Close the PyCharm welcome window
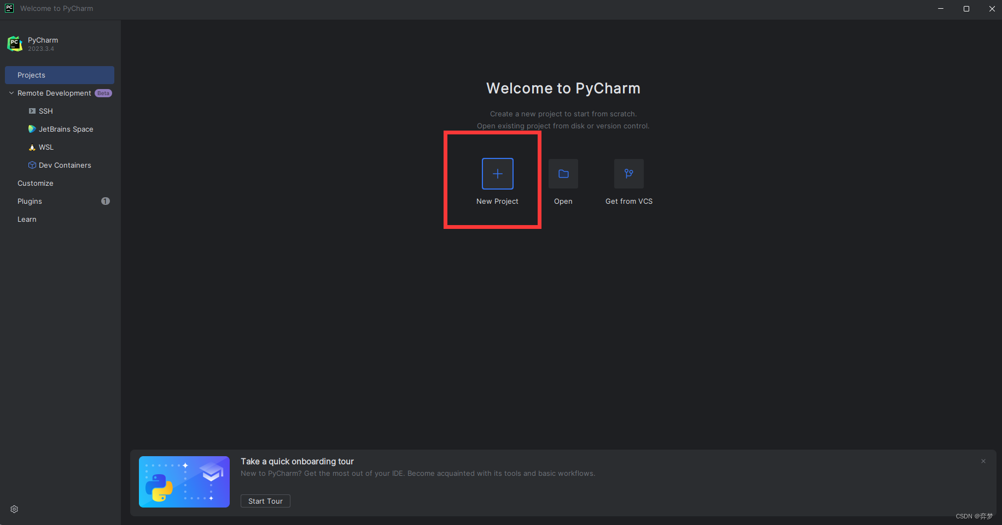 (992, 9)
